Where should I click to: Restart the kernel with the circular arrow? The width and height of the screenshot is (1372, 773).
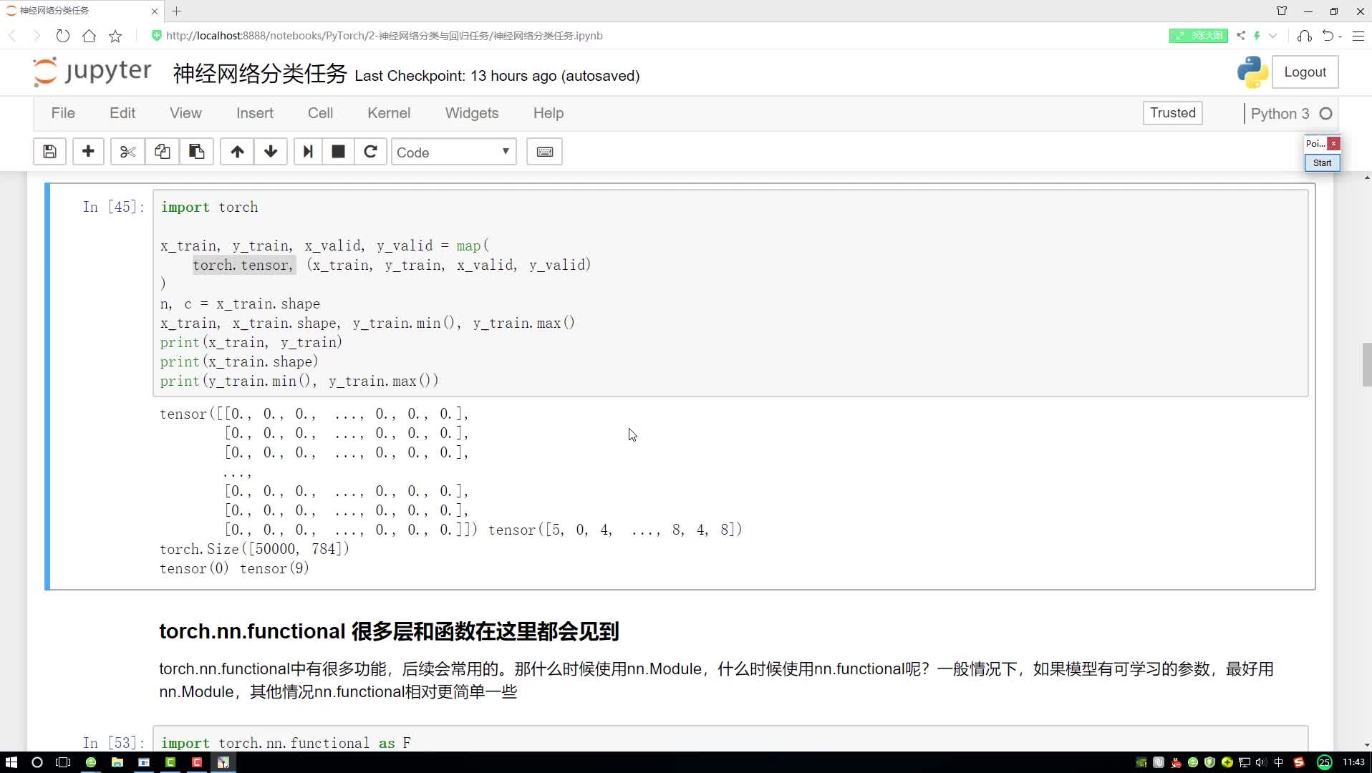click(x=370, y=152)
